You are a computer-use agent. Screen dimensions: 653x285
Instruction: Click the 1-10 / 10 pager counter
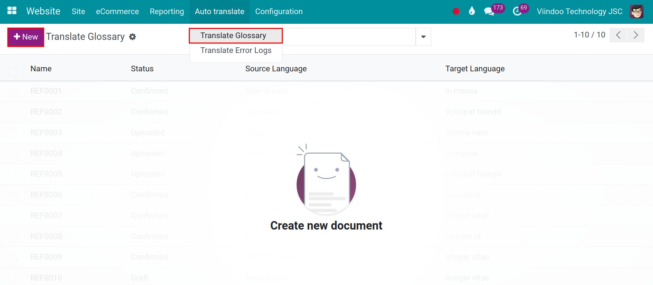tap(589, 35)
